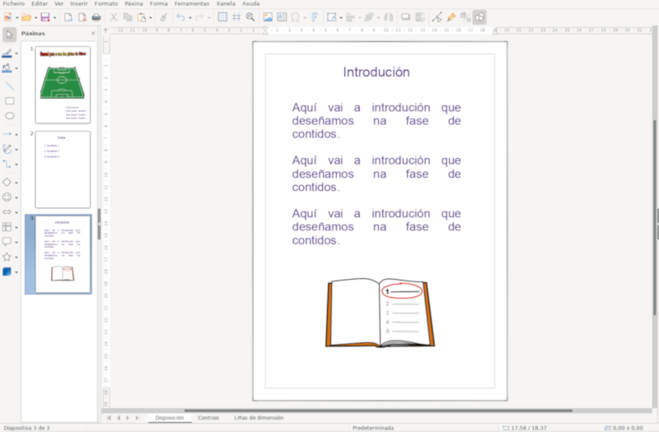Expand the save button dropdown arrow
Screen dimensions: 659x432
(x=54, y=17)
